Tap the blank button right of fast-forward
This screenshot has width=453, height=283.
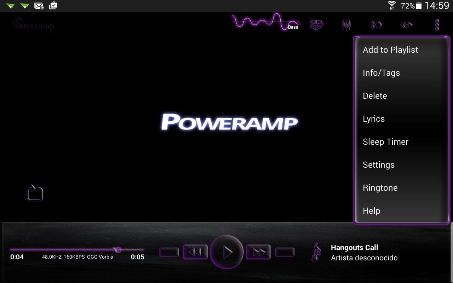click(x=285, y=252)
